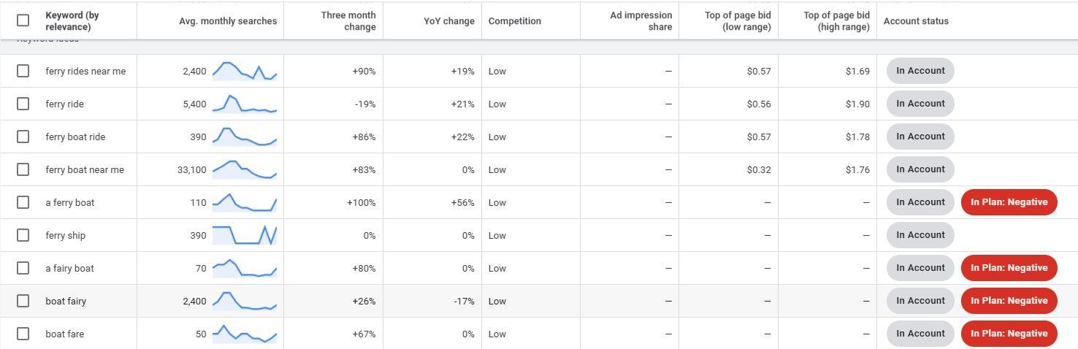
Task: Click the boat fairy trend sparkline
Action: 245,301
